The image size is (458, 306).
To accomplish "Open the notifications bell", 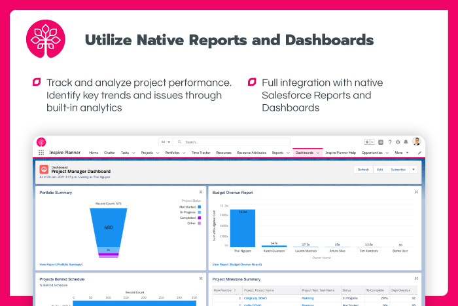I will coord(406,142).
